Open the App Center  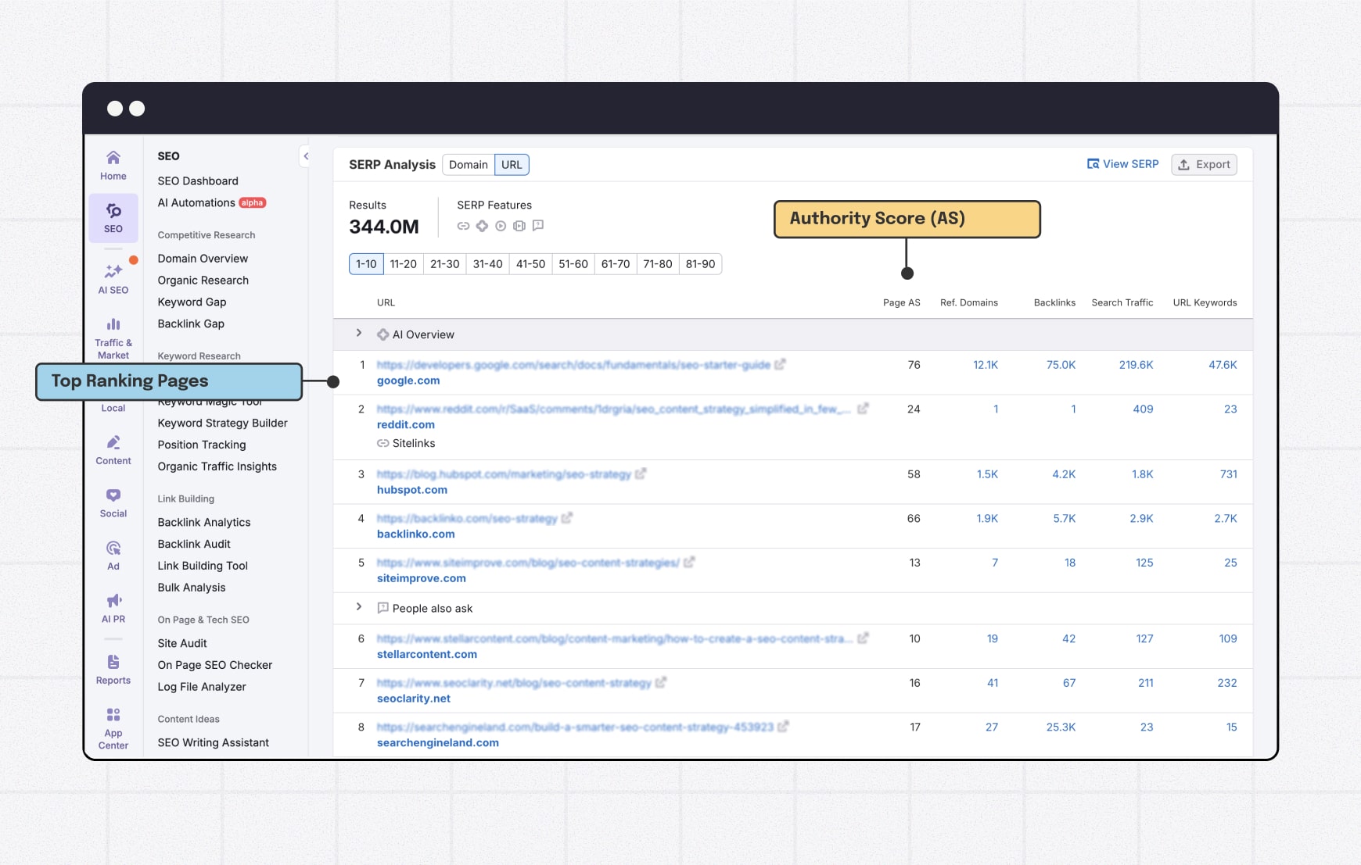(113, 725)
